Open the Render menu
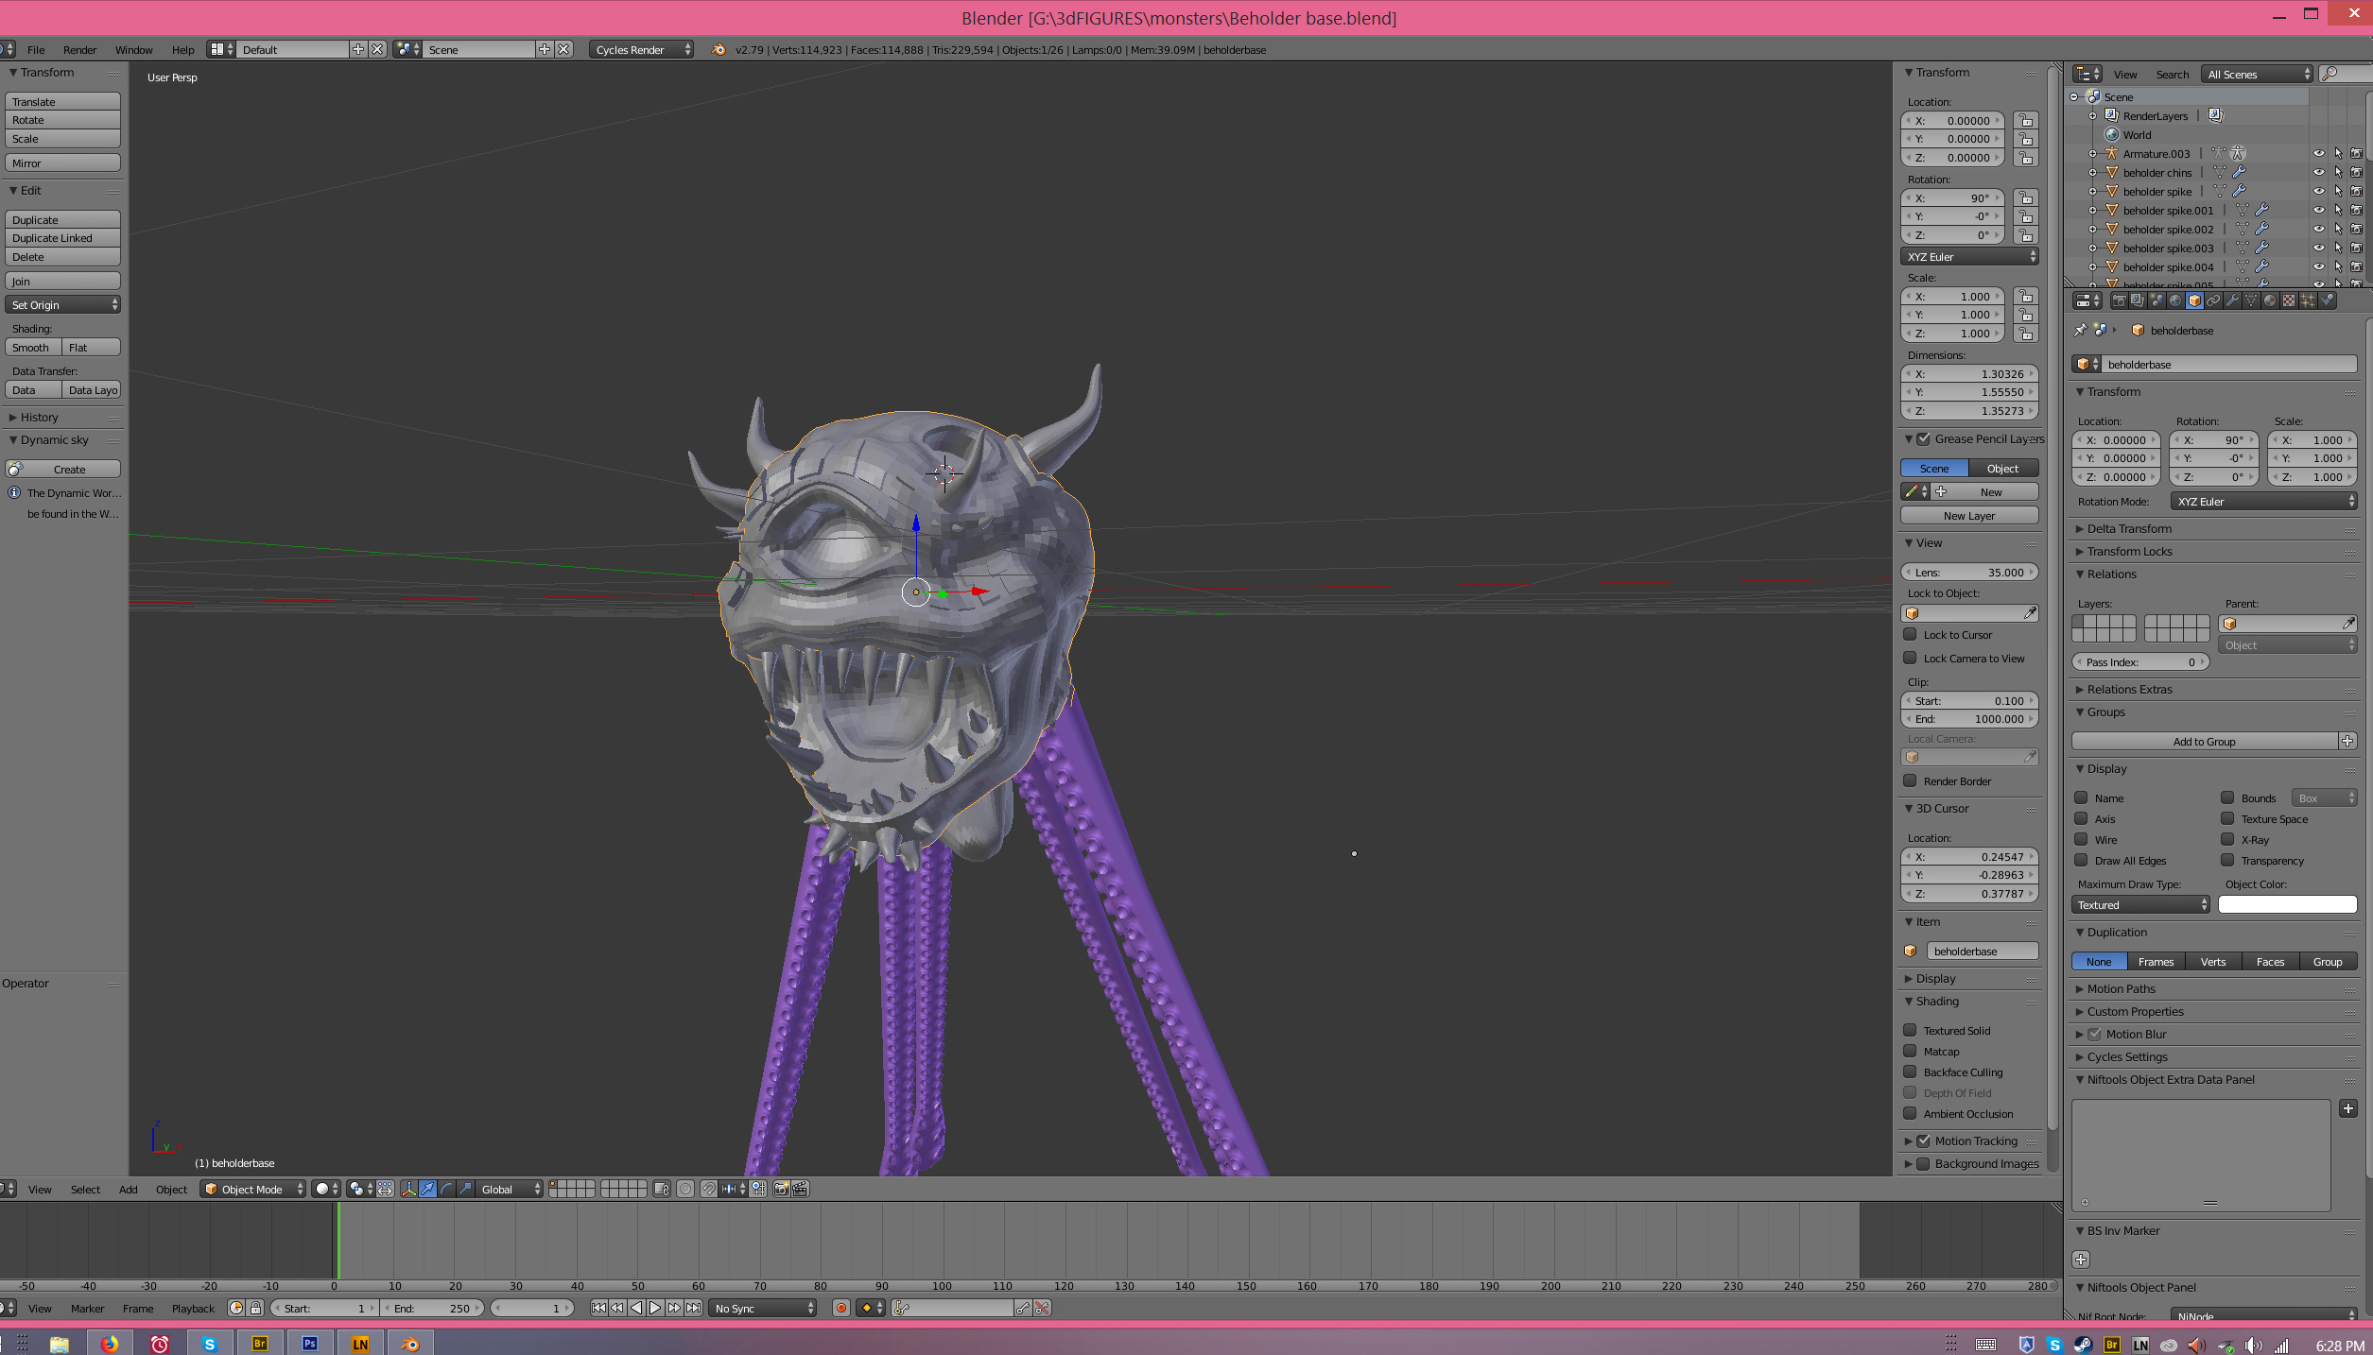Viewport: 2373px width, 1355px height. [79, 49]
